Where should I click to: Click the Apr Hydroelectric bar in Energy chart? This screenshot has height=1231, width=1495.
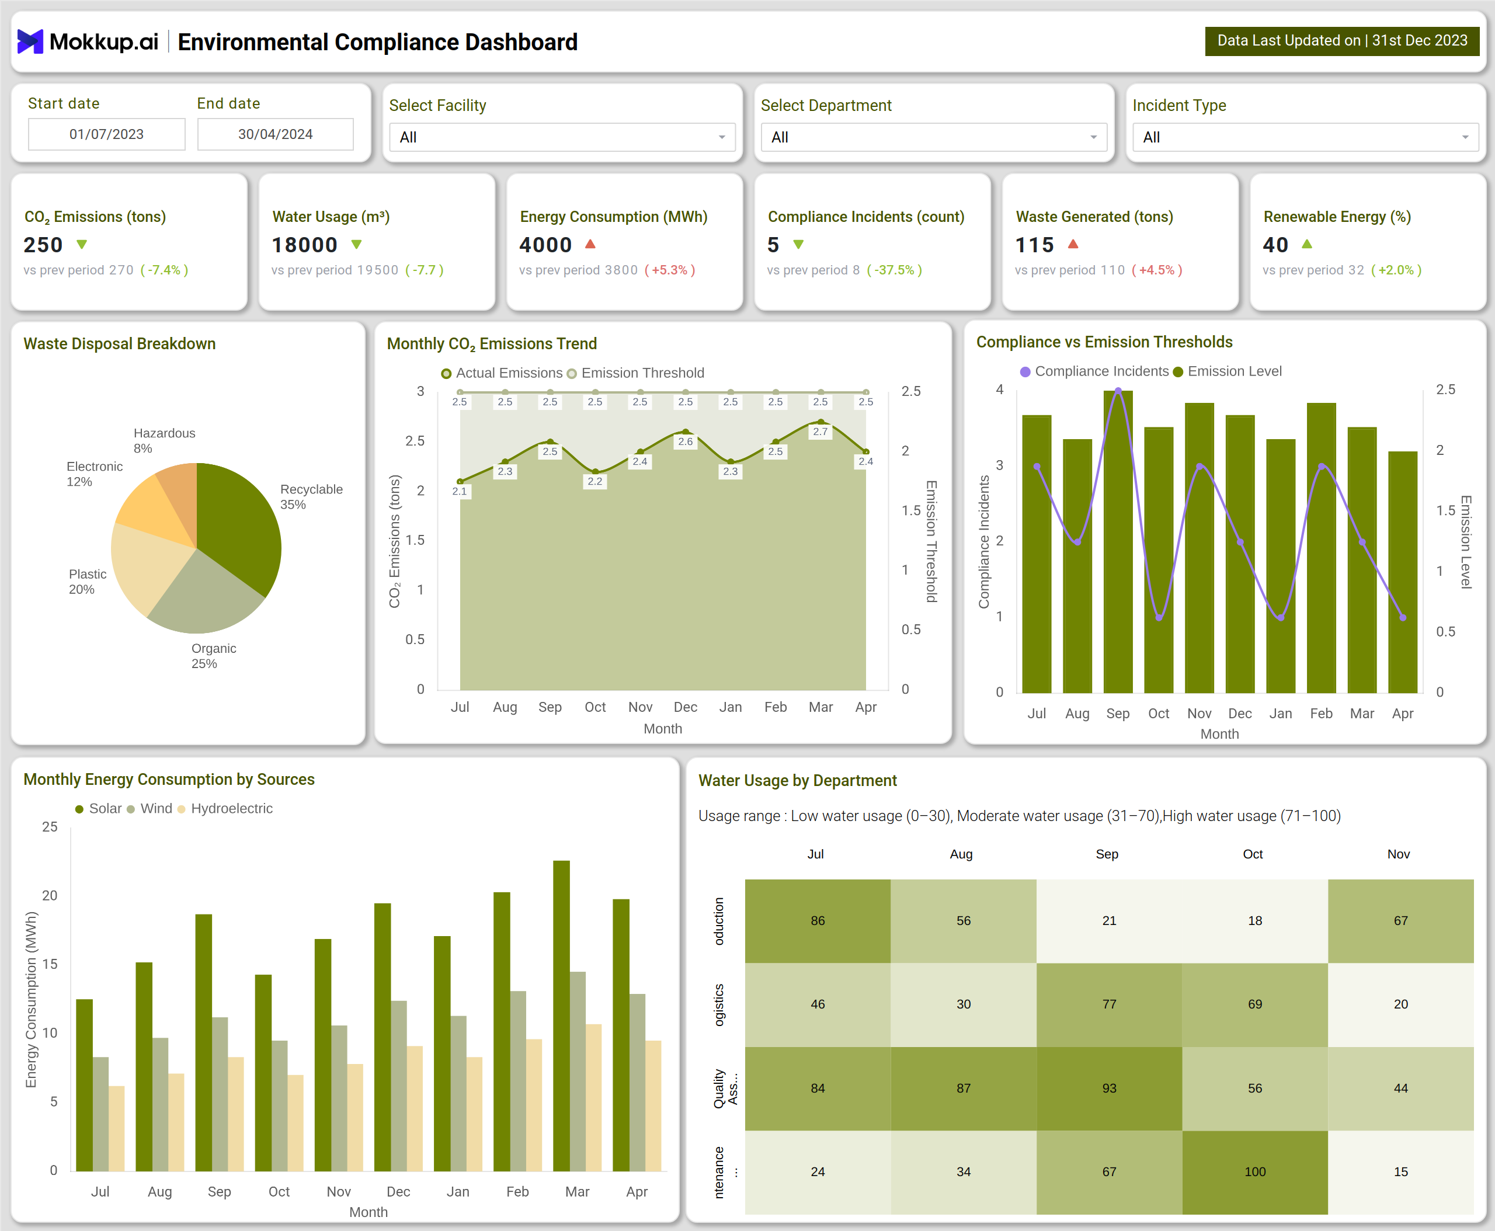click(653, 1106)
